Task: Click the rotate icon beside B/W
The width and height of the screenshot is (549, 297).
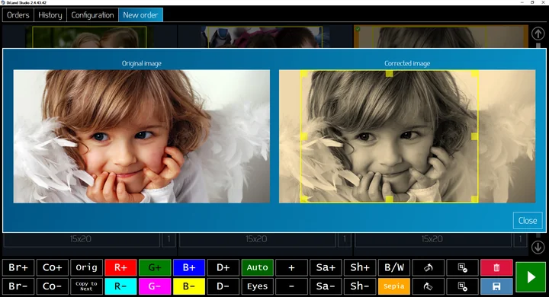Action: [x=429, y=267]
